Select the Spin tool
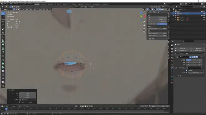The width and height of the screenshot is (206, 115). pyautogui.click(x=3, y=67)
